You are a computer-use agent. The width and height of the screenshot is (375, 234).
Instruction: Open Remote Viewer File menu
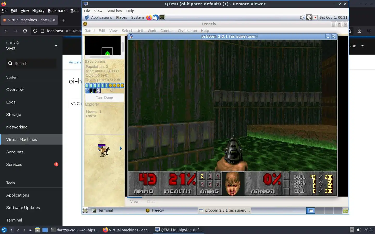tap(87, 11)
